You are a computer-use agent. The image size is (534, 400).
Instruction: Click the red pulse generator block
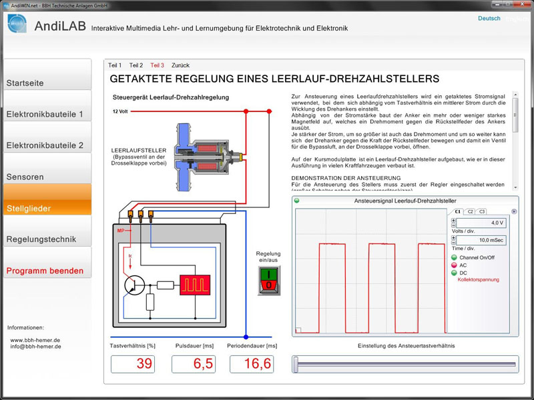click(195, 285)
